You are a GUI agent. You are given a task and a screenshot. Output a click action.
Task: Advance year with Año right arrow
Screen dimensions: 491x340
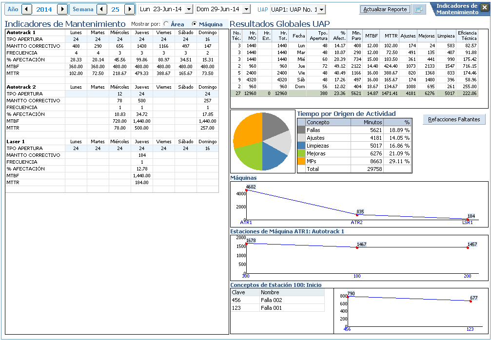pyautogui.click(x=62, y=9)
